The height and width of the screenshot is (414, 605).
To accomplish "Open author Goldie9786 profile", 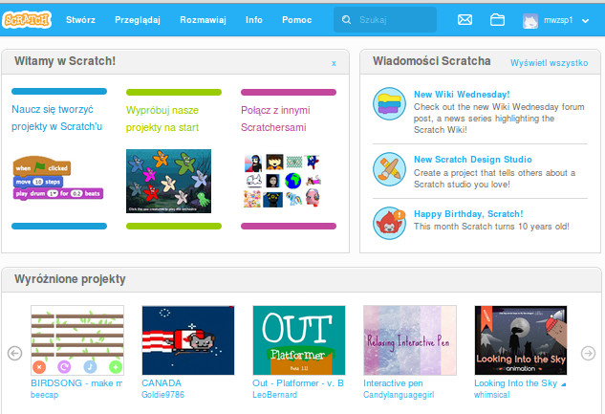I will pos(162,395).
